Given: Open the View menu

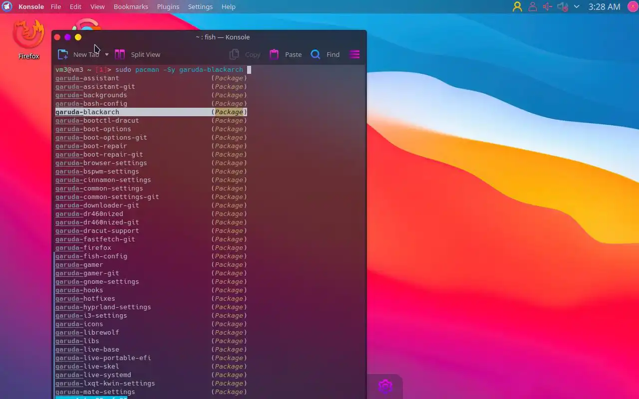Looking at the screenshot, I should (x=97, y=6).
